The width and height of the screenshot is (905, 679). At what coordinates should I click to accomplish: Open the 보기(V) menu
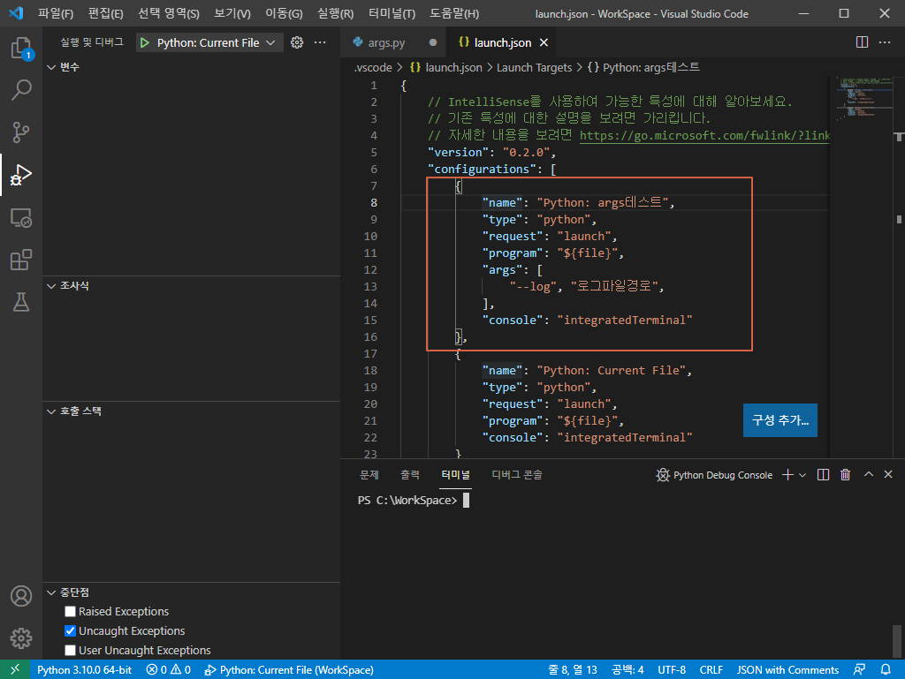[232, 13]
